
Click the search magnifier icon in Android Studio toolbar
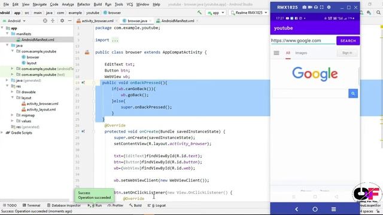click(378, 13)
